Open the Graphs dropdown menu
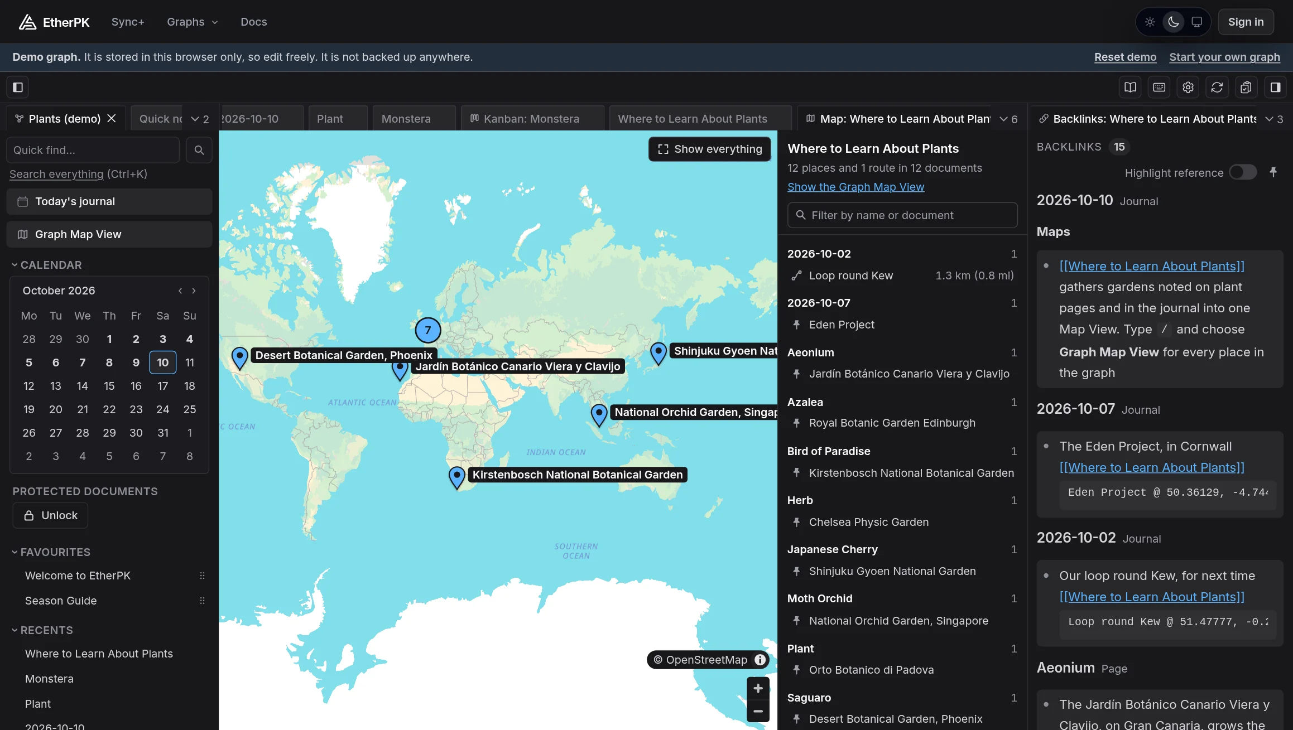 (x=193, y=22)
